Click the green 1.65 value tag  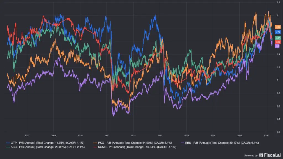point(277,38)
